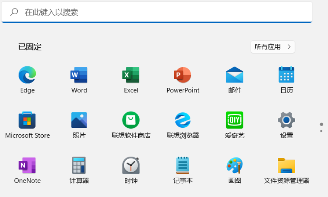
Task: Open the 时钟 clock app
Action: coord(131,165)
